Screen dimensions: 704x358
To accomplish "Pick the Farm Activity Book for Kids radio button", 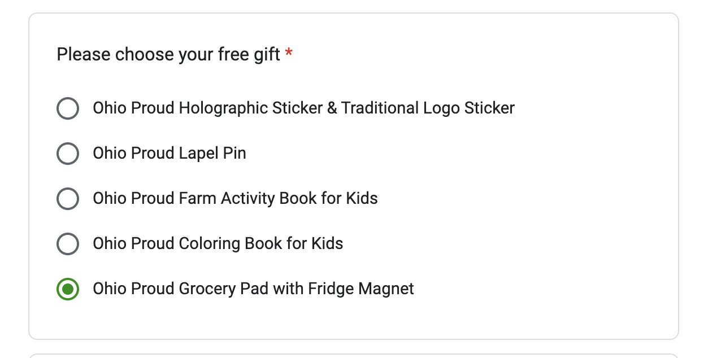I will [x=68, y=199].
